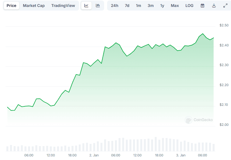Click the 3. Jan date axis label
Screen dimensions: 231x160
[181, 155]
